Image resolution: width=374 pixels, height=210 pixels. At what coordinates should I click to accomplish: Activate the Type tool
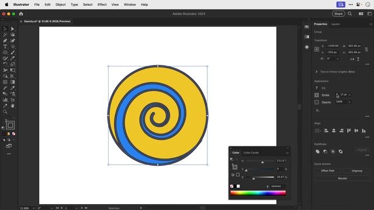[x=5, y=47]
